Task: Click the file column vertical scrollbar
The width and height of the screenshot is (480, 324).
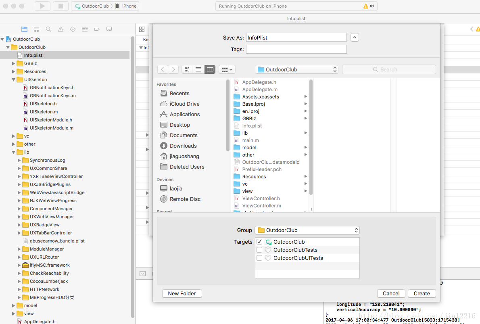Action: pos(311,137)
